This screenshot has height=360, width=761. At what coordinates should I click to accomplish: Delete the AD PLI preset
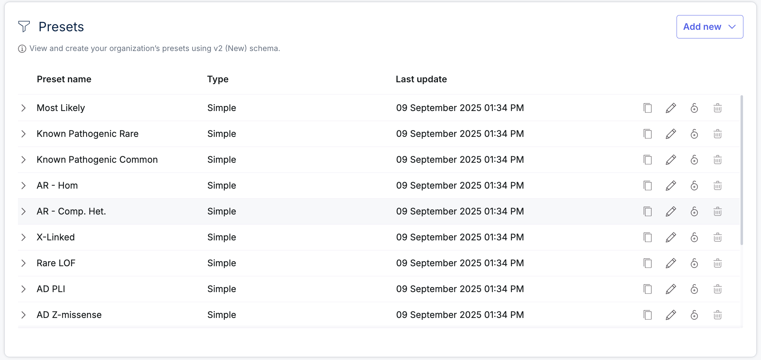pyautogui.click(x=718, y=289)
